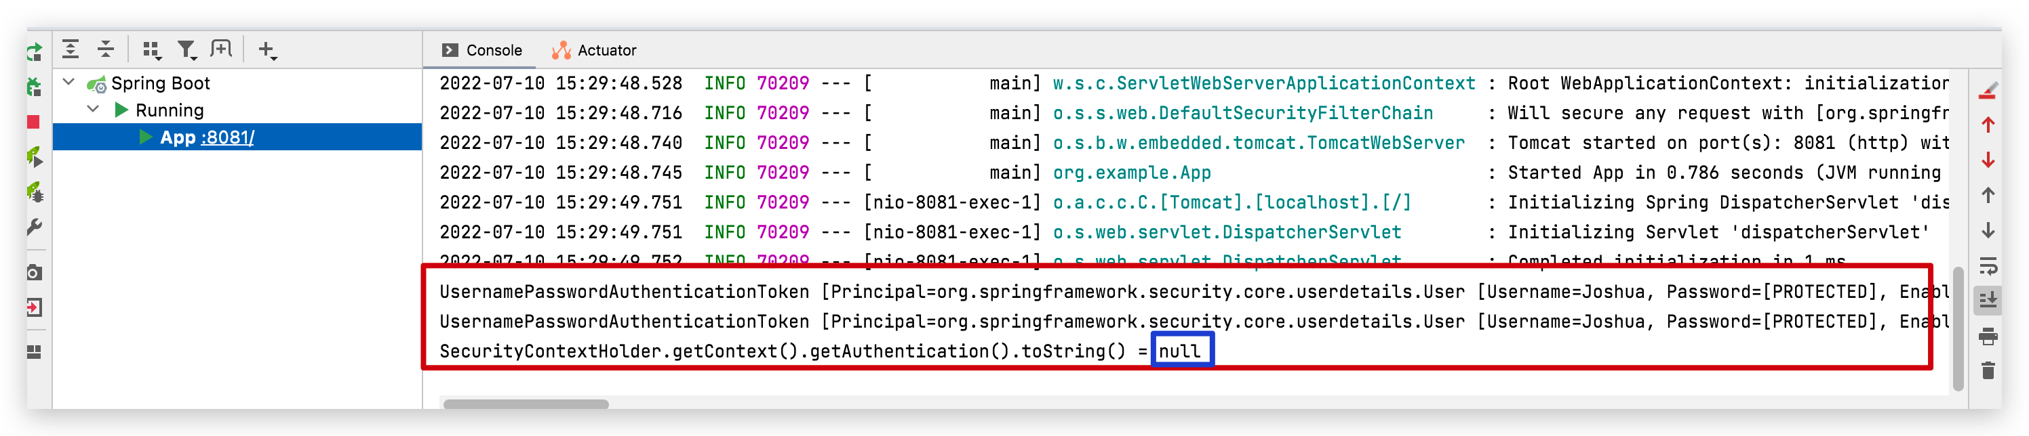Viewport: 2029px width, 436px height.
Task: Open the :8081/ link next to App
Action: 228,137
